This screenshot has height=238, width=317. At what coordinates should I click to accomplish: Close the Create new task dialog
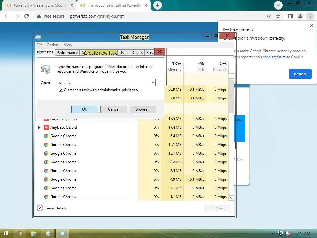160,51
